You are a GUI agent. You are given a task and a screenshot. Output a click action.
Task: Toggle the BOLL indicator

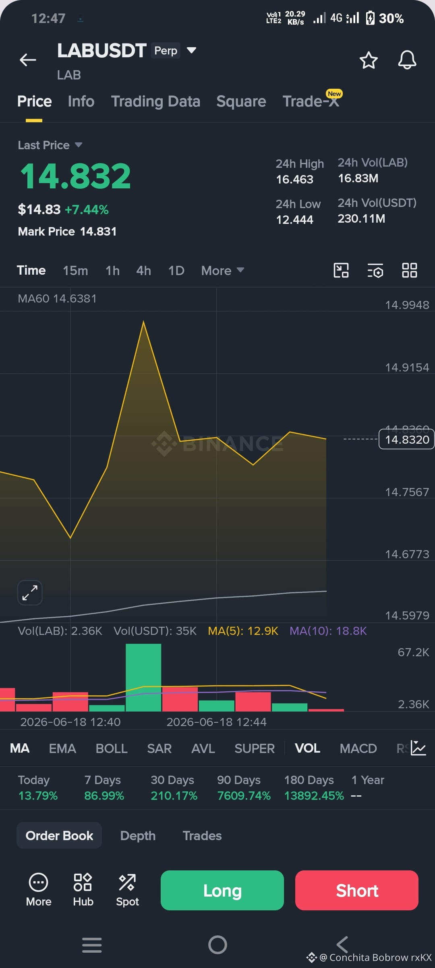click(112, 749)
